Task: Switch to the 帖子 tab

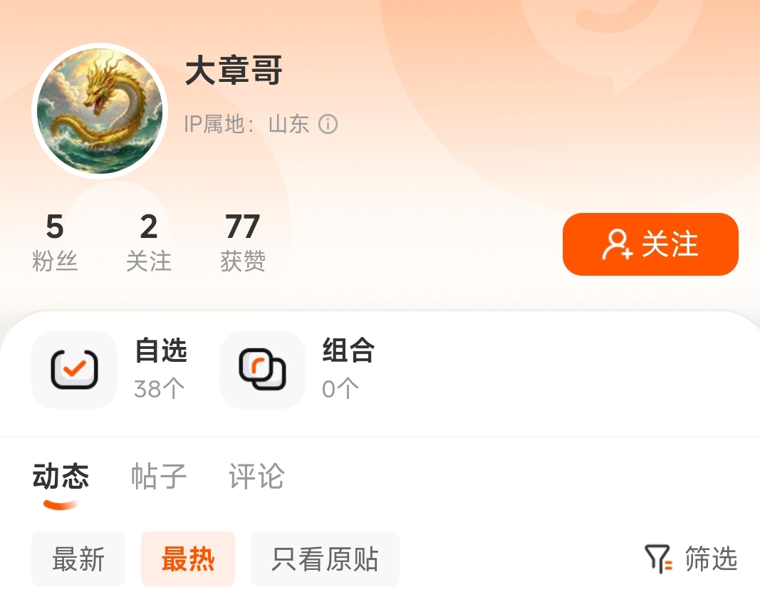Action: [x=159, y=476]
